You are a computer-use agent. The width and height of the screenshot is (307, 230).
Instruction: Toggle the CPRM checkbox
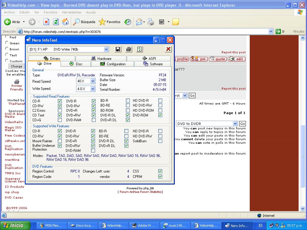[160, 176]
